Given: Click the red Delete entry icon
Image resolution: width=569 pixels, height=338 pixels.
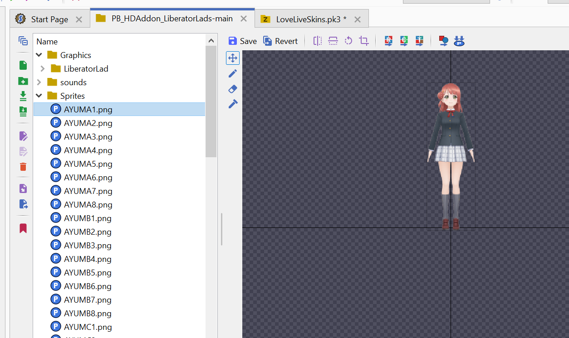Looking at the screenshot, I should (23, 167).
